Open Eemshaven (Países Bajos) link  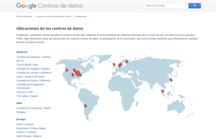(31, 128)
